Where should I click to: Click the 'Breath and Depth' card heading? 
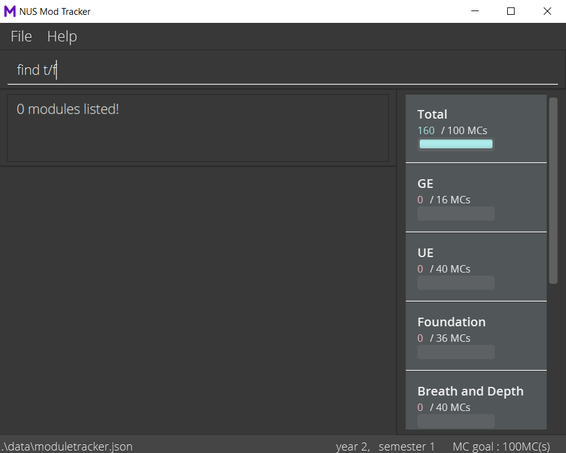click(x=471, y=391)
